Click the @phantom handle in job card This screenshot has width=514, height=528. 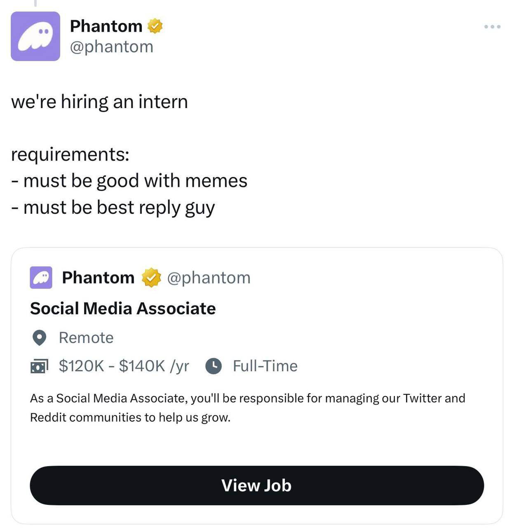coord(209,278)
